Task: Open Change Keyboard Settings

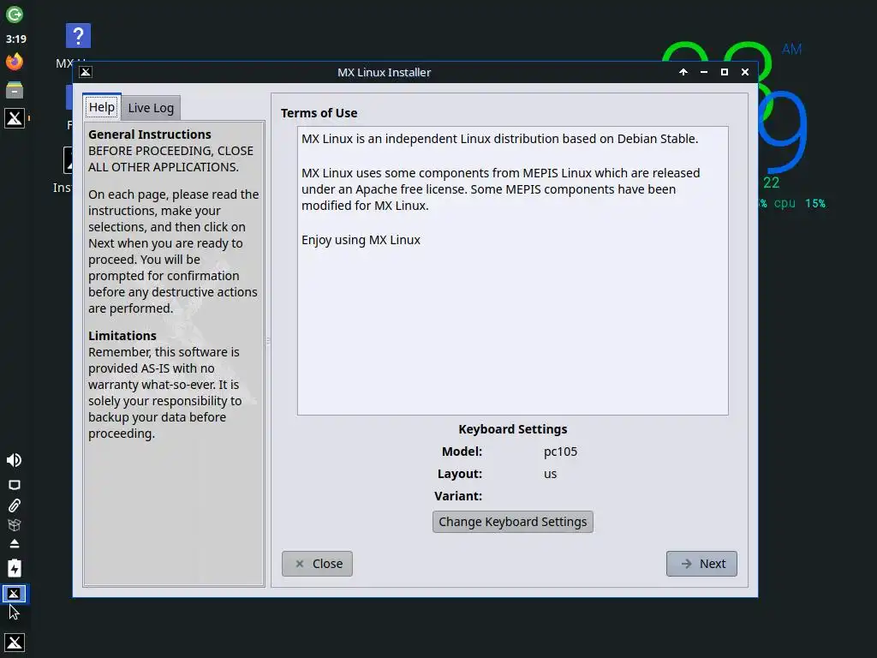Action: pyautogui.click(x=512, y=522)
